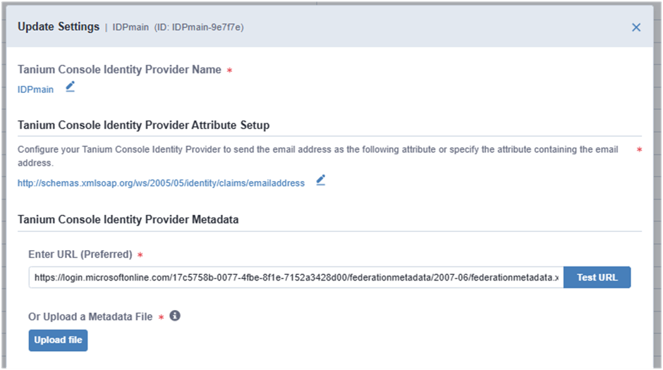Edit the email address attribute with pencil icon
This screenshot has width=663, height=370.
click(321, 180)
